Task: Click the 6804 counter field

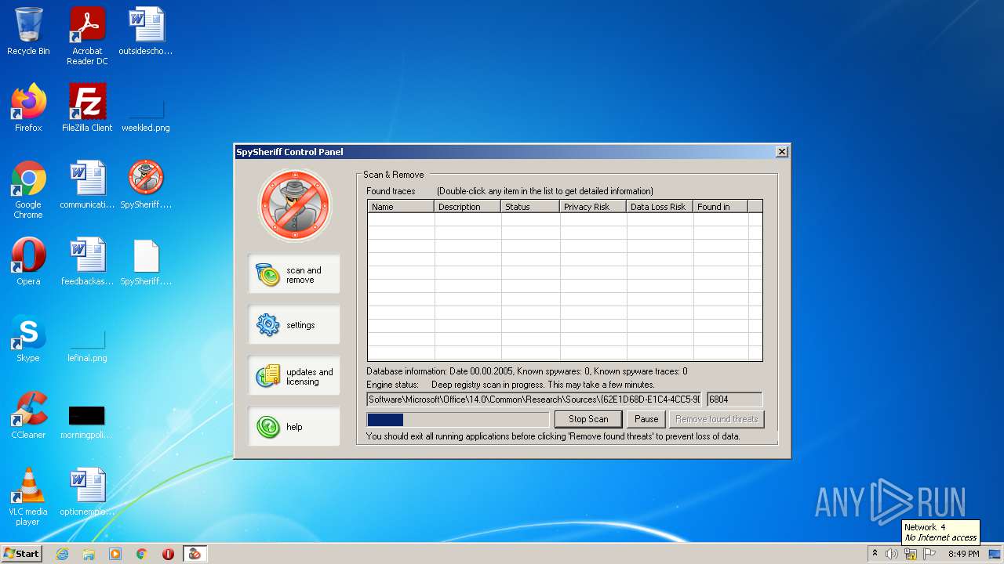Action: click(734, 399)
